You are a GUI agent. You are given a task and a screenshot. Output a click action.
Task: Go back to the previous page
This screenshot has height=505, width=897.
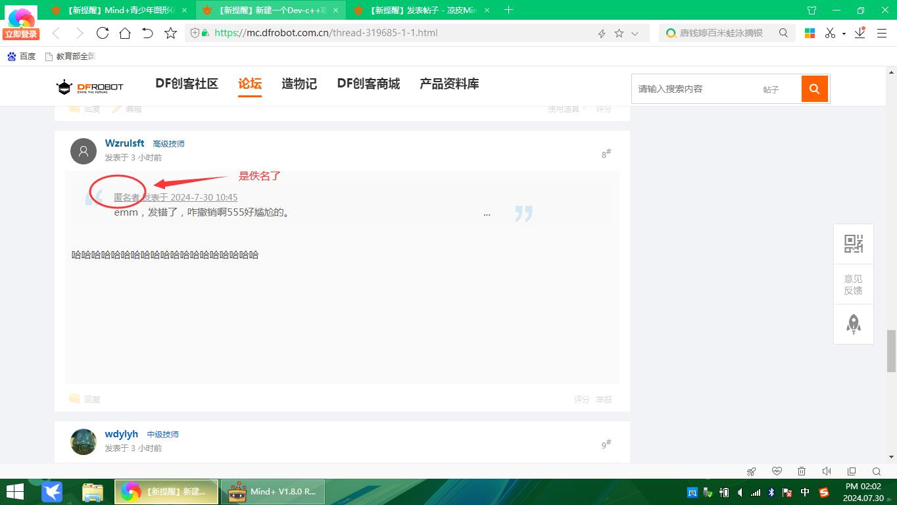56,33
